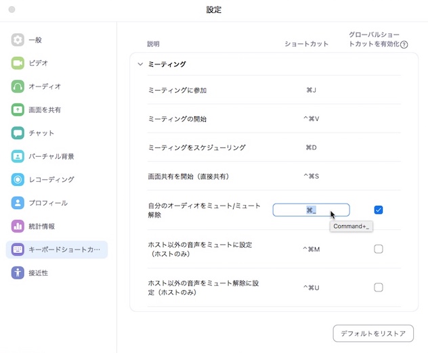Click the 自分のオーディオをミュート/ミュート解除 label
The width and height of the screenshot is (428, 353).
pos(204,210)
